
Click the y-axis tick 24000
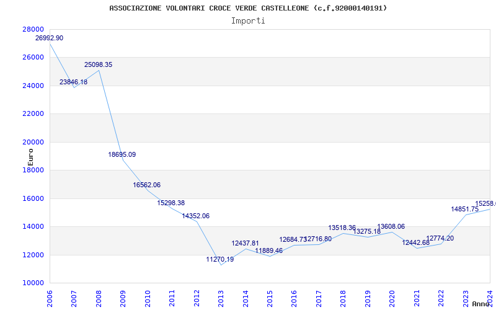click(33, 86)
